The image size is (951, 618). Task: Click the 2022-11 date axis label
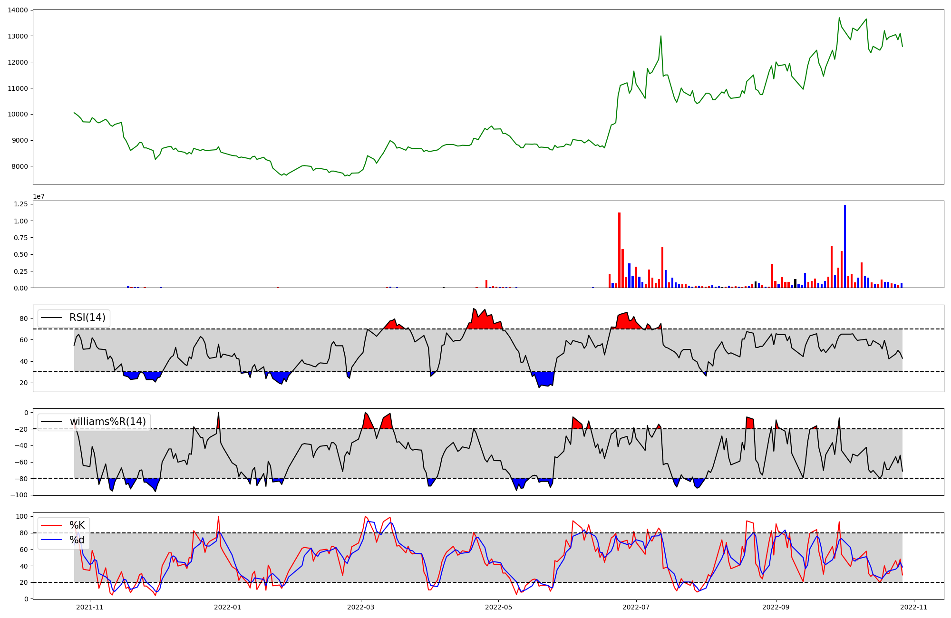tap(914, 607)
